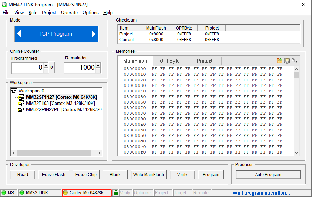This screenshot has height=197, width=312.
Task: Click the MM32SPIN27 project icon
Action: (x=21, y=97)
